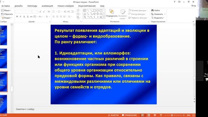This screenshot has width=208, height=117.
Task: Toggle bold Ж formatting
Action: click(17, 17)
